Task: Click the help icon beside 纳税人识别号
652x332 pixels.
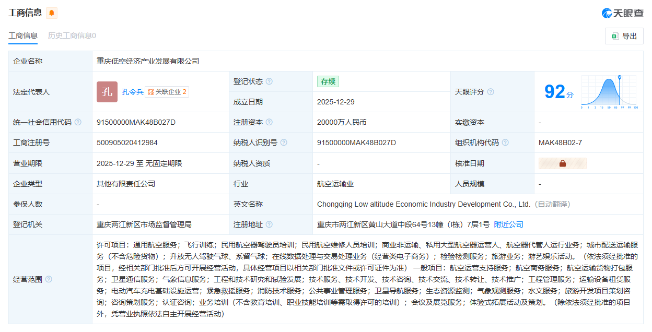Action: (x=284, y=142)
